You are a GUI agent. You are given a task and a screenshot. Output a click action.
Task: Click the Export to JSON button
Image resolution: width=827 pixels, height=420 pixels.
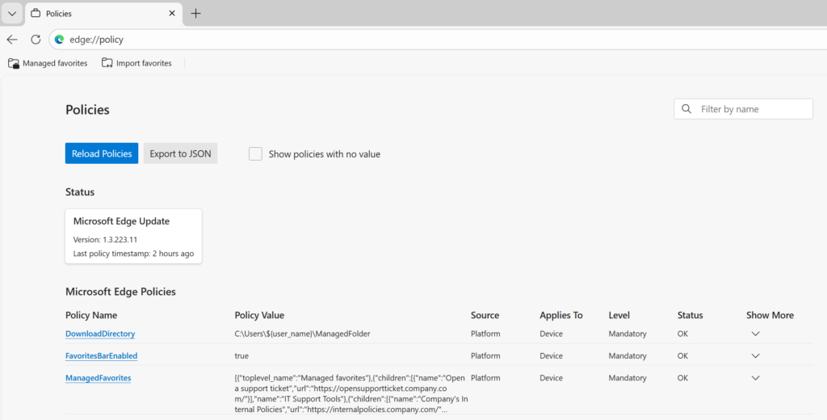[x=180, y=153]
